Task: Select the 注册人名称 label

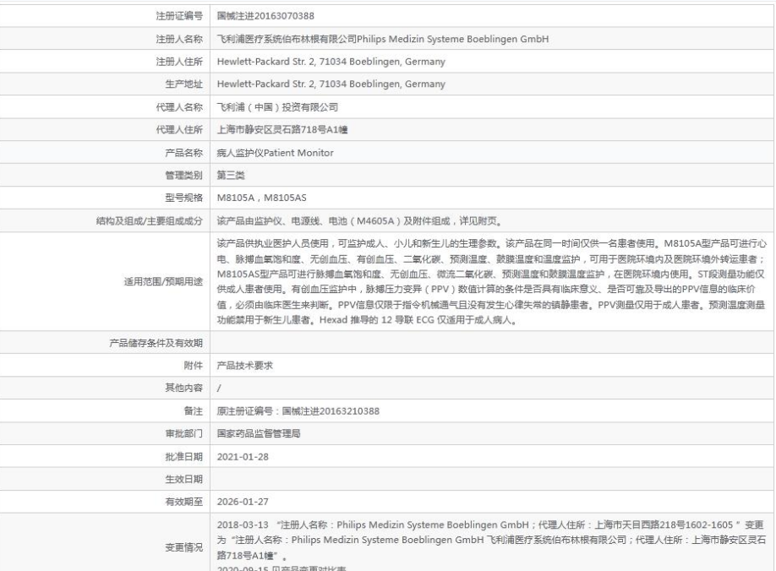Action: point(179,39)
